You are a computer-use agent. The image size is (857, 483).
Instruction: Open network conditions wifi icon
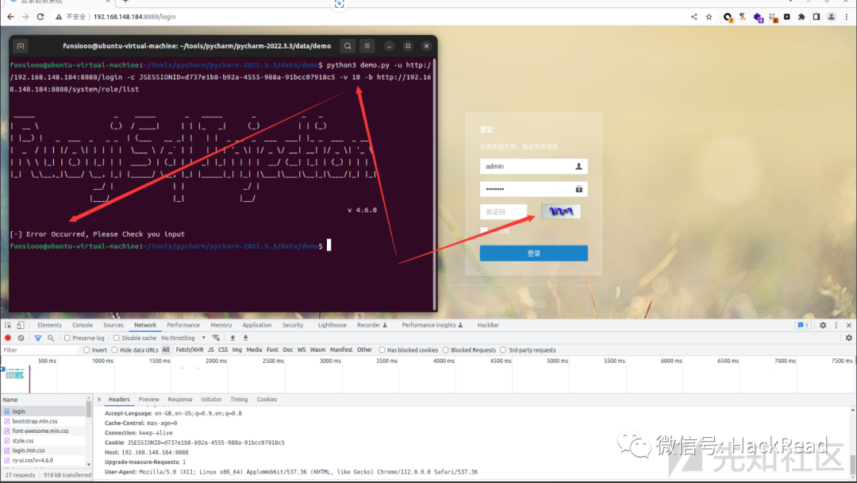pos(216,338)
